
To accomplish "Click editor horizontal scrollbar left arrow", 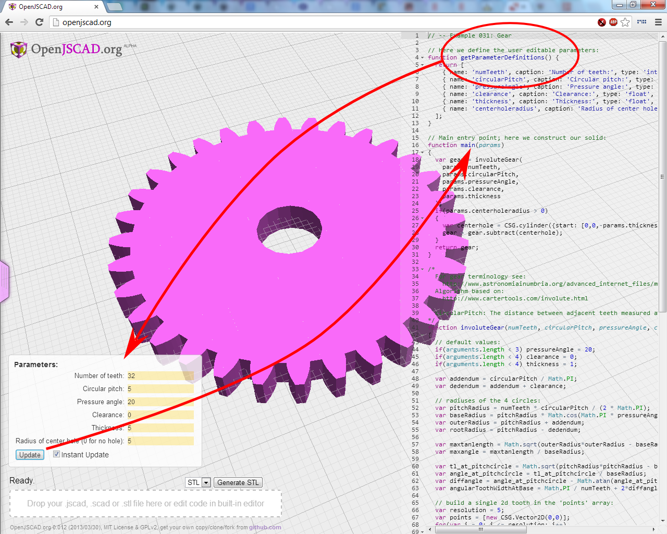I will (430, 529).
